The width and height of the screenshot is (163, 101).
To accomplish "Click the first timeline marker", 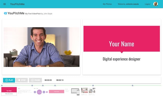I will (2, 86).
